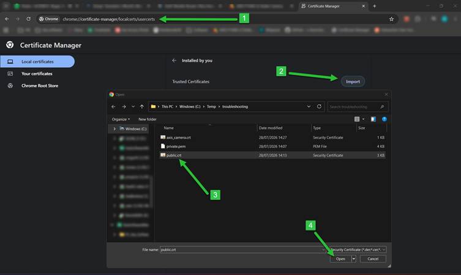This screenshot has width=461, height=275.
Task: Open dialog help icon
Action: click(384, 119)
